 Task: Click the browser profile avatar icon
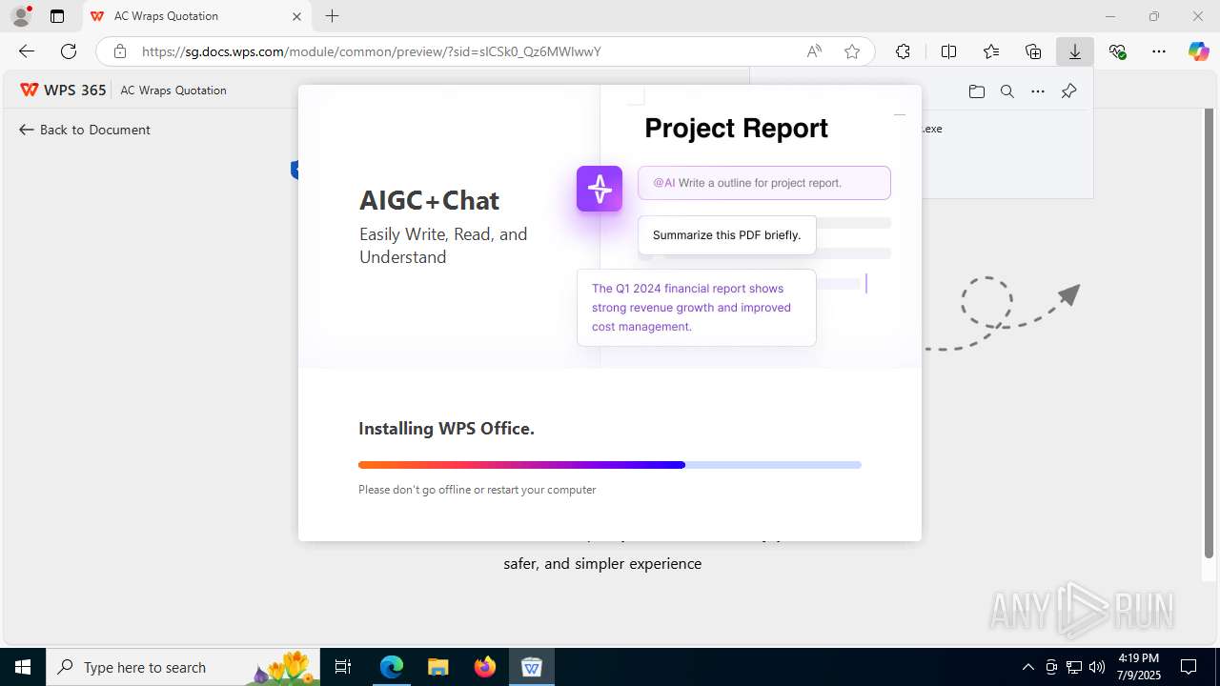(x=21, y=16)
